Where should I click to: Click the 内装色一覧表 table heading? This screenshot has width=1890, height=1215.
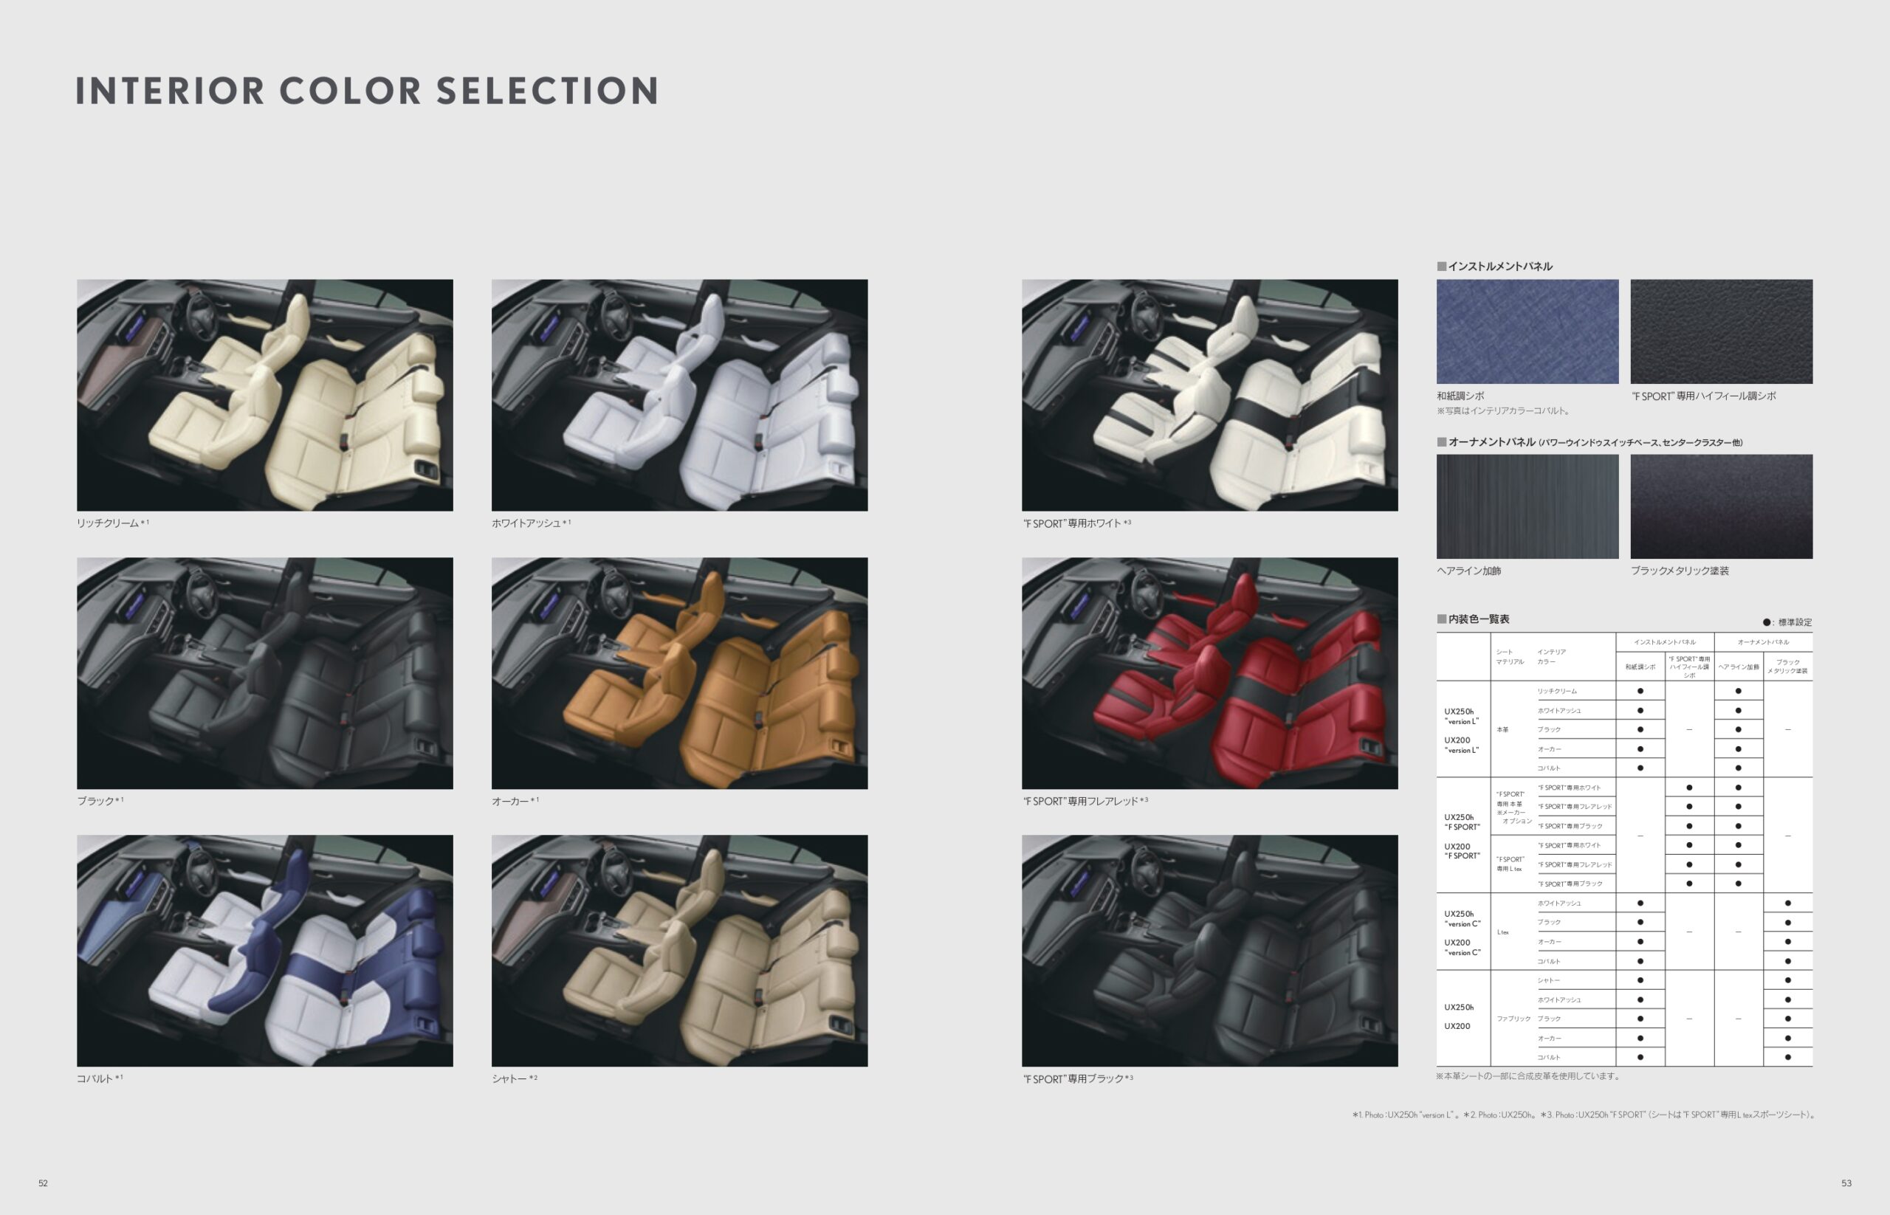click(x=1478, y=619)
